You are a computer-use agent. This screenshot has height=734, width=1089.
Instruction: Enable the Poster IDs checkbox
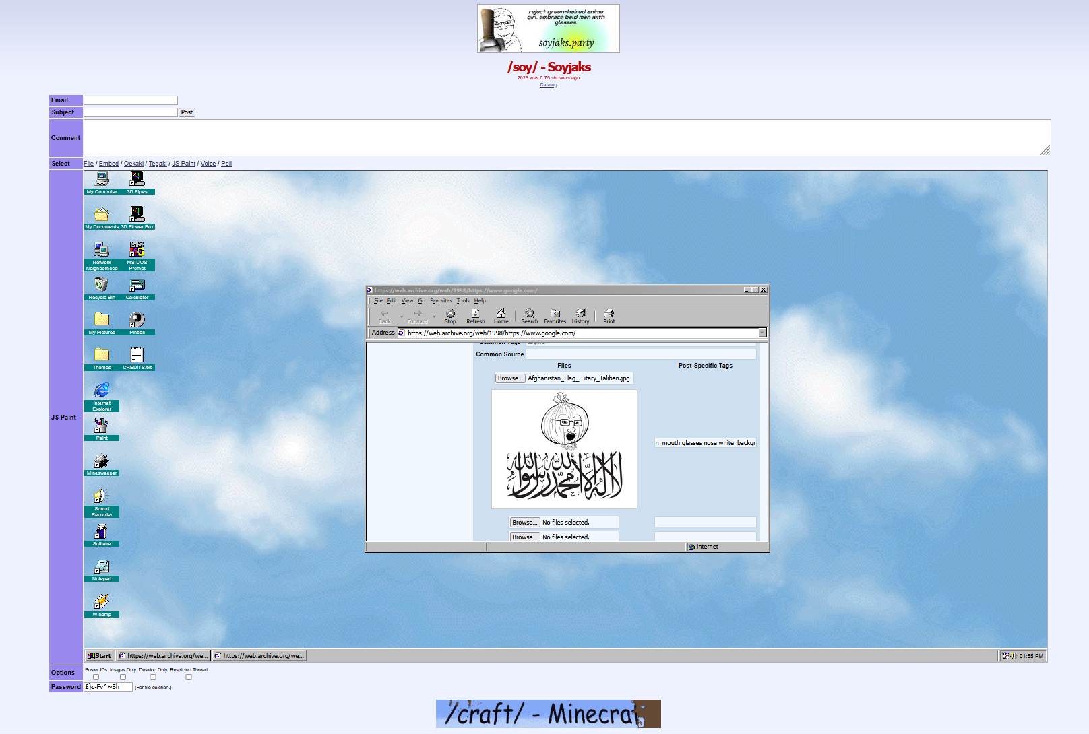(96, 677)
